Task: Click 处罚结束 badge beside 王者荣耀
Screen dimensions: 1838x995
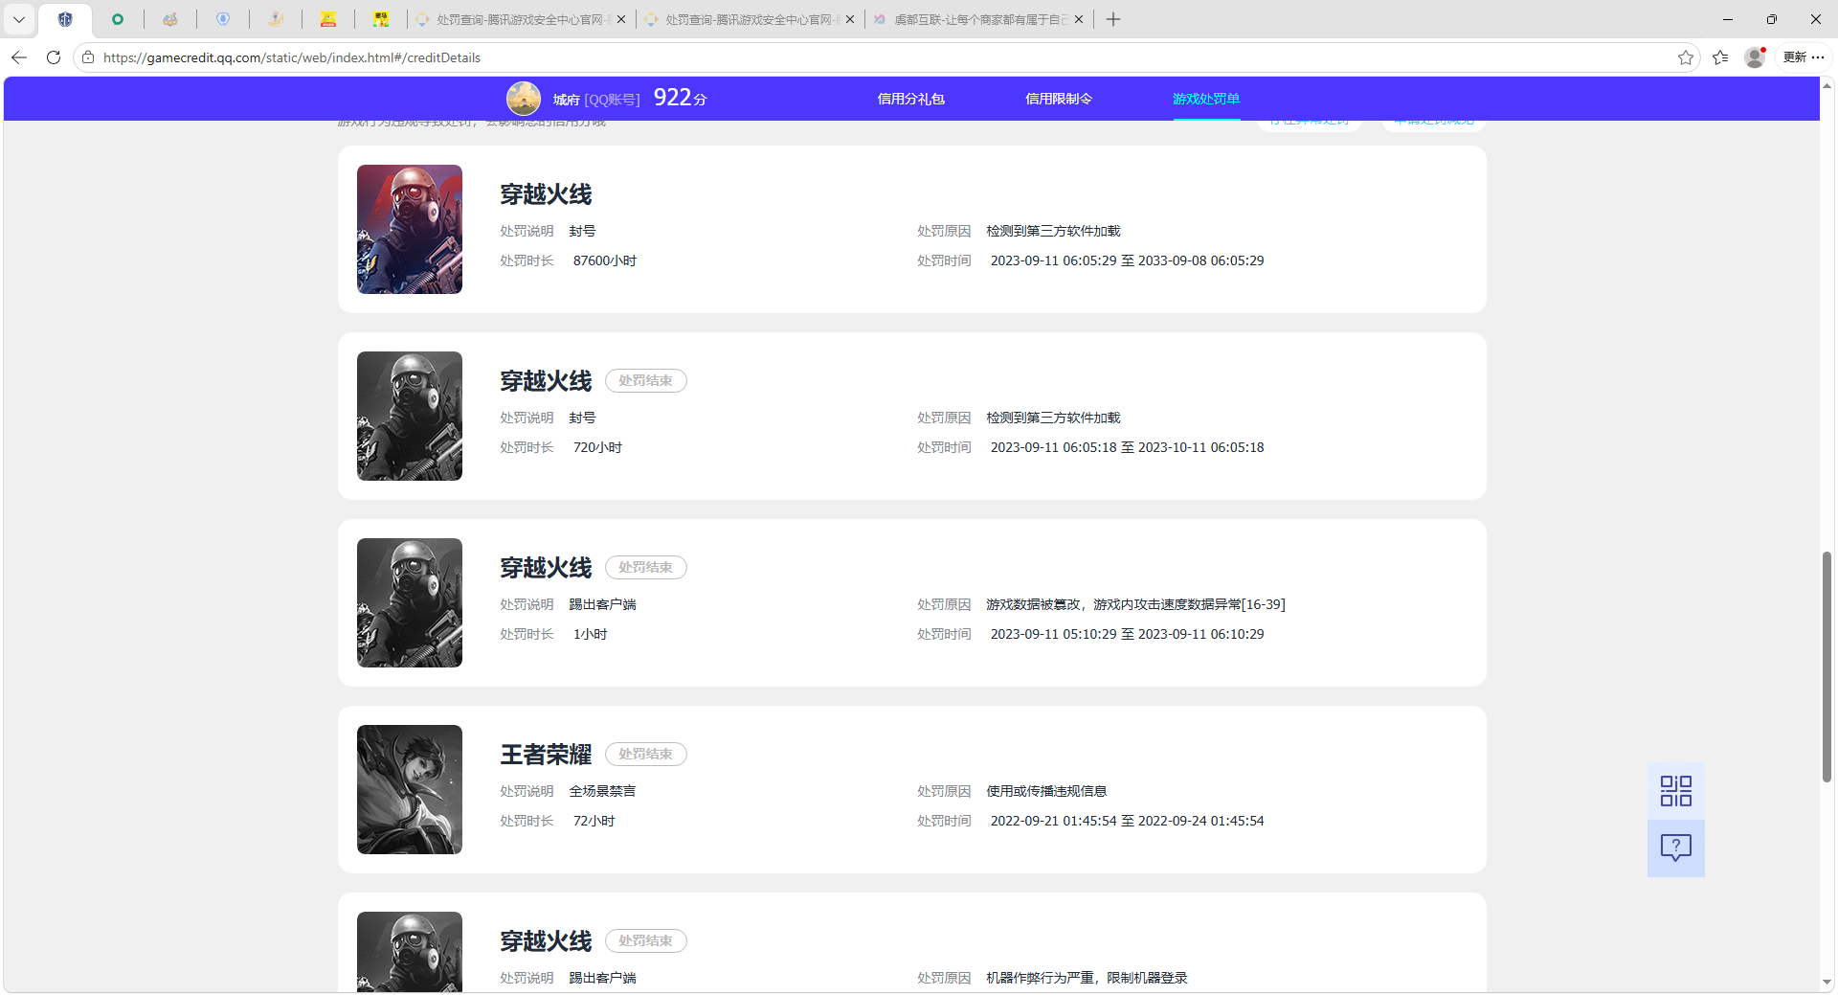Action: 646,754
